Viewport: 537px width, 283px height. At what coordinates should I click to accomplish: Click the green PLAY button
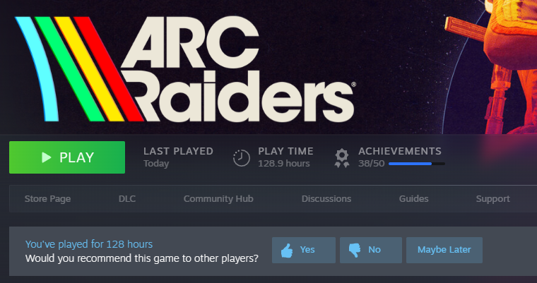point(67,157)
